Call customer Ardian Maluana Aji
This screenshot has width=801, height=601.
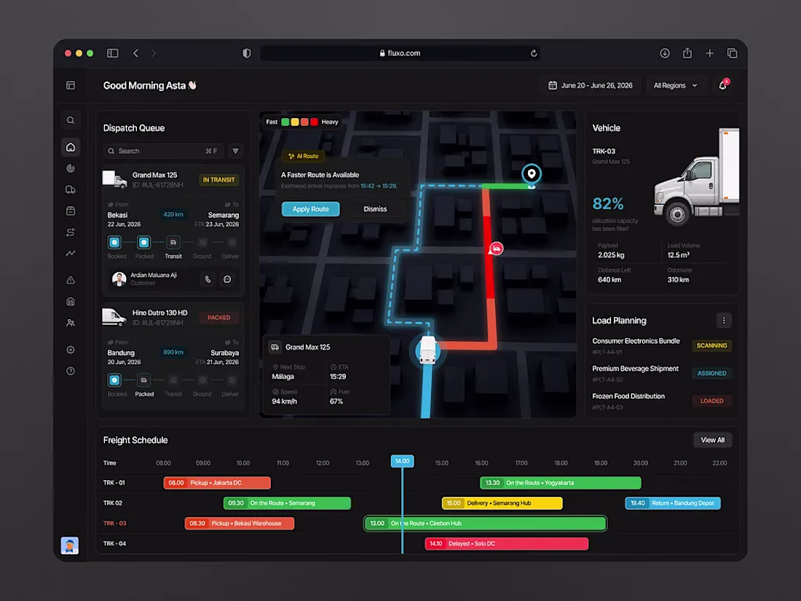[x=208, y=279]
